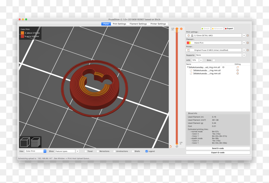Enable the Travel checkbox
Image resolution: width=269 pixels, height=183 pixels.
click(86, 151)
